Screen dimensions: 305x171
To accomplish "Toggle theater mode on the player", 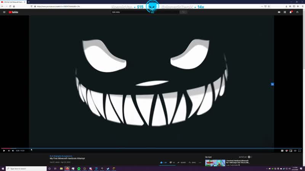I will 295,150.
